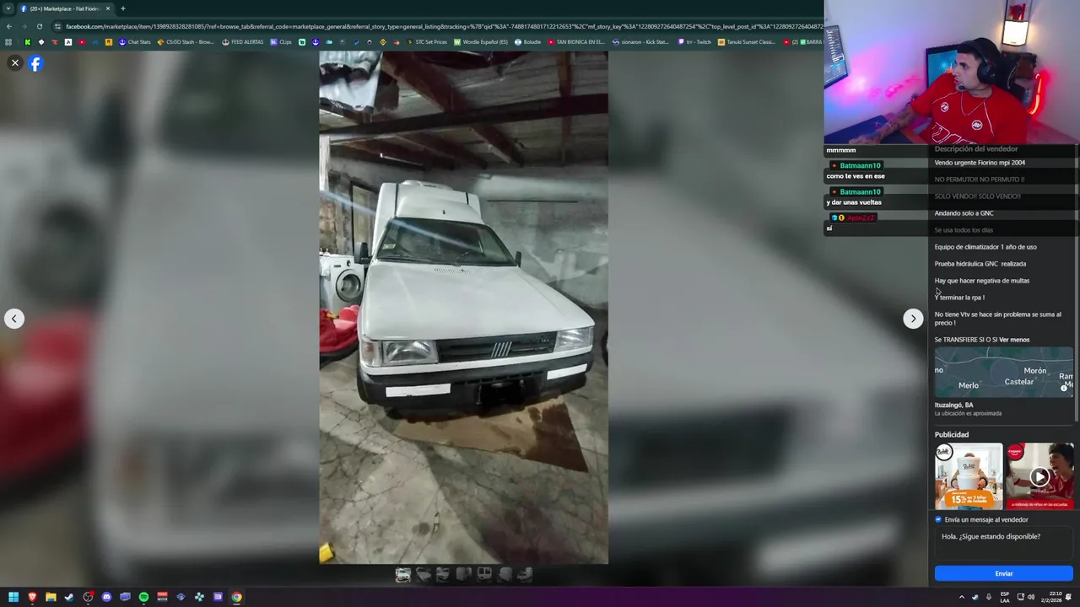This screenshot has height=607, width=1080.
Task: Open the Windows Start menu
Action: point(13,597)
